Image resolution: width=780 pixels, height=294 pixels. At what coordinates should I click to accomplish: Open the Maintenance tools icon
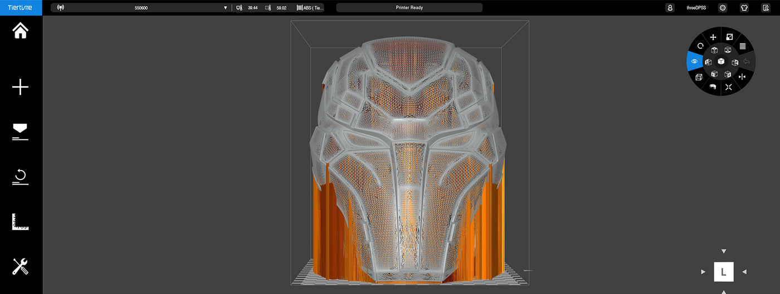[21, 267]
